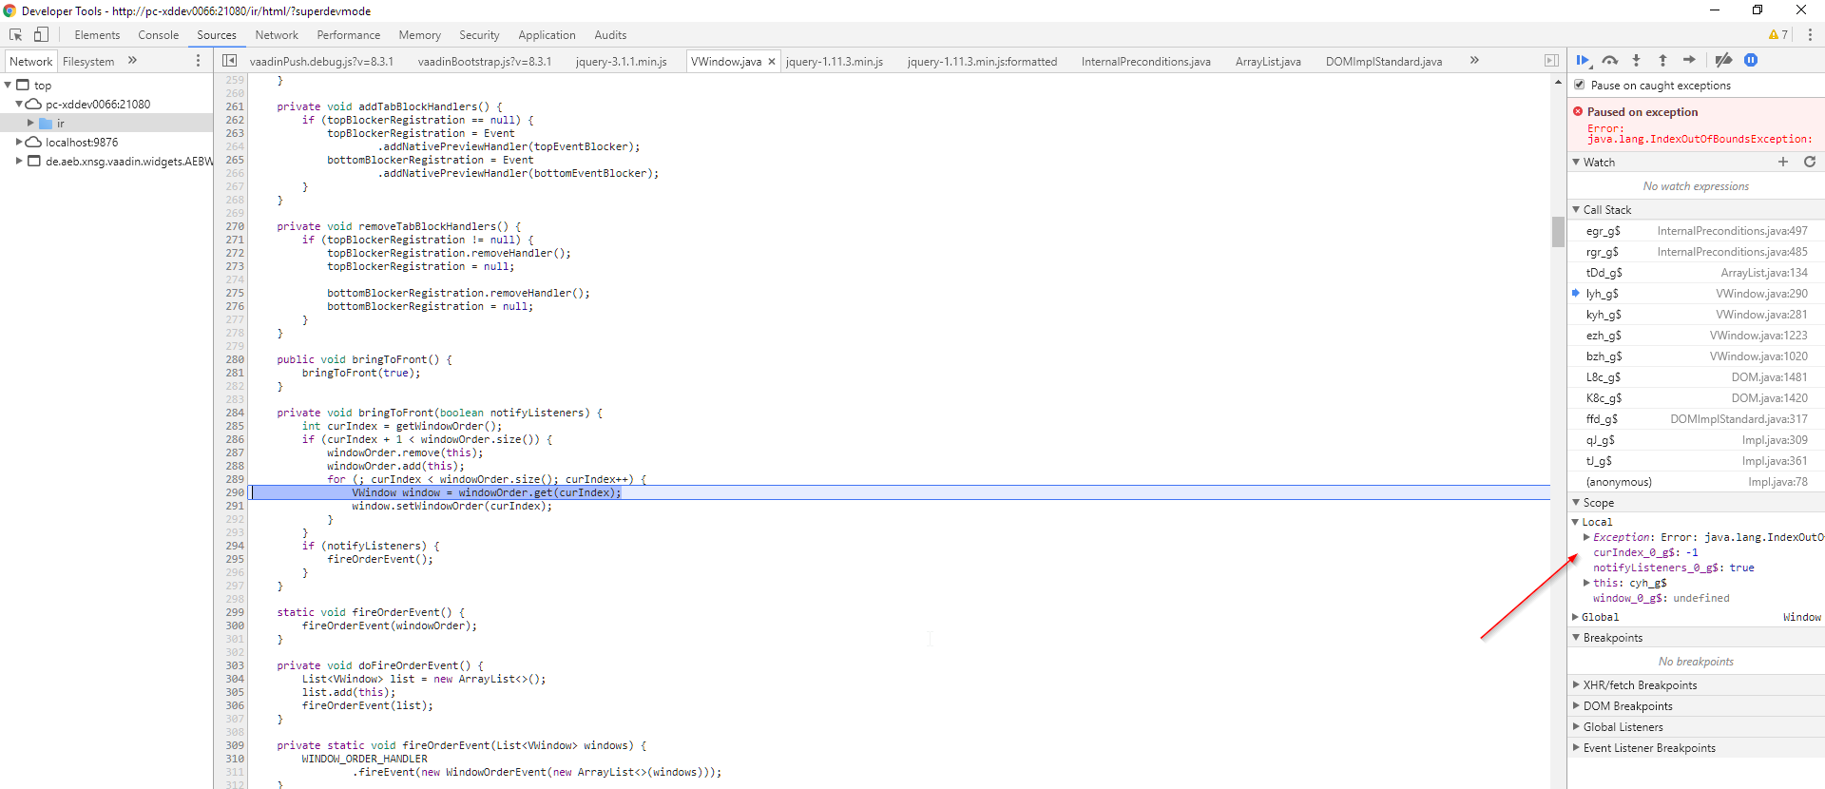This screenshot has height=789, width=1825.
Task: Collapse the Watch section
Action: click(x=1576, y=162)
